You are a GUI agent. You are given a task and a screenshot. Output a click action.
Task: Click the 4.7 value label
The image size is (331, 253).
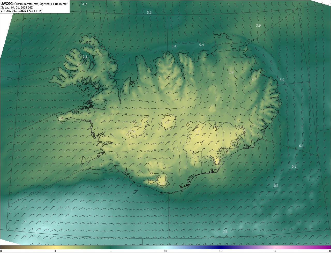click(85, 4)
